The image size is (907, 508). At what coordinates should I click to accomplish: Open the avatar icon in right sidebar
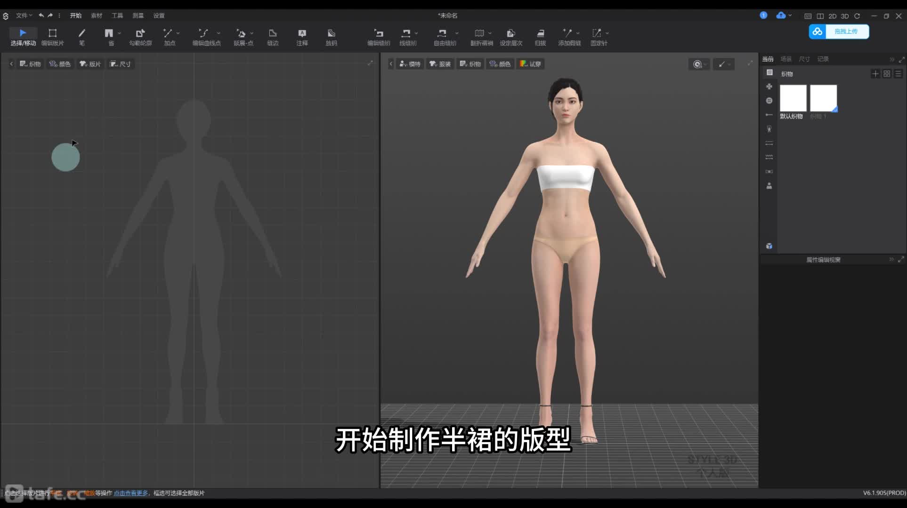[769, 186]
